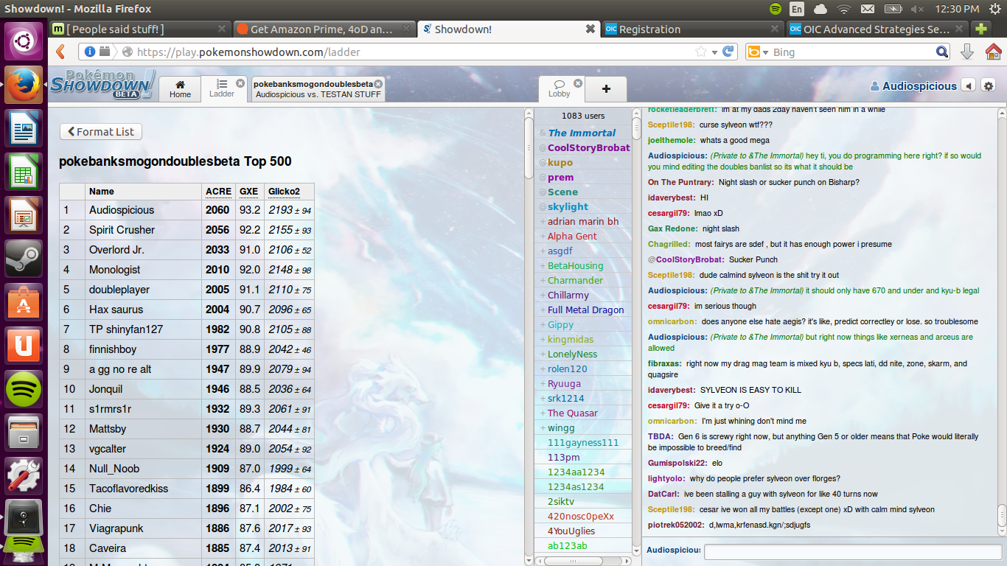Viewport: 1007px width, 566px height.
Task: Switch to the Get Amazon Prime browser tab
Action: tap(324, 29)
